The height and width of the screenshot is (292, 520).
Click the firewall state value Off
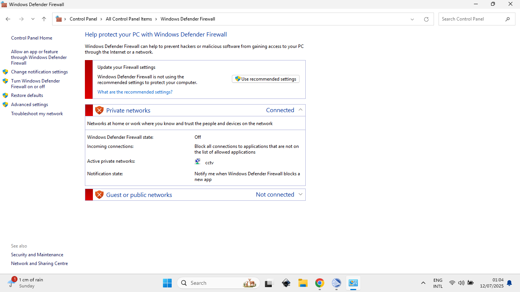pyautogui.click(x=198, y=137)
